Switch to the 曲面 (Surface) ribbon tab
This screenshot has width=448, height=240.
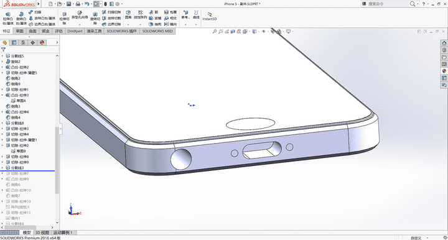tap(32, 31)
